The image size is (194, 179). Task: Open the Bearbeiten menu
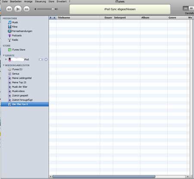click(16, 1)
